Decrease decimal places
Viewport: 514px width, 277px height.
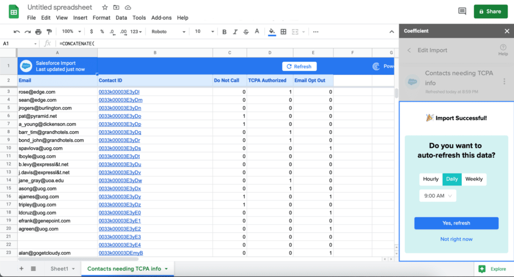click(x=112, y=32)
